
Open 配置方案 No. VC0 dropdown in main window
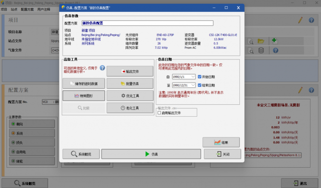point(51,102)
